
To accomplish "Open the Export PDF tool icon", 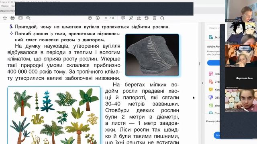I will click(x=211, y=37).
